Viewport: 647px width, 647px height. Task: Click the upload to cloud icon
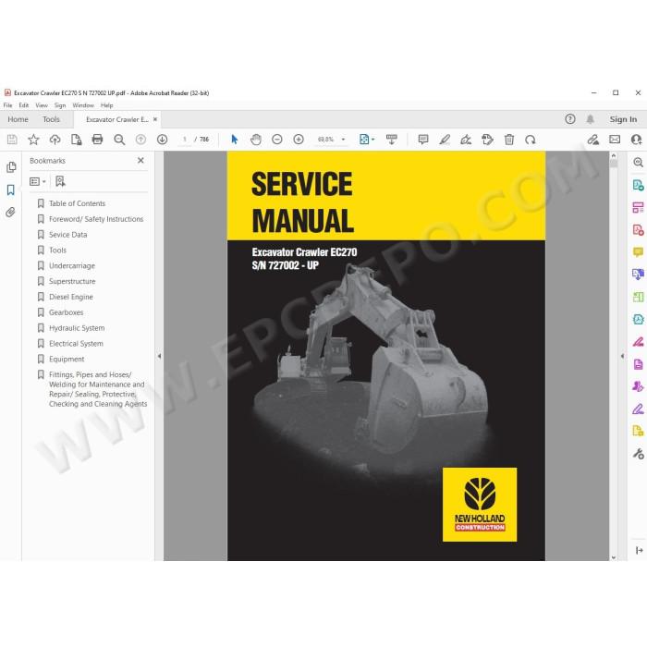[55, 140]
